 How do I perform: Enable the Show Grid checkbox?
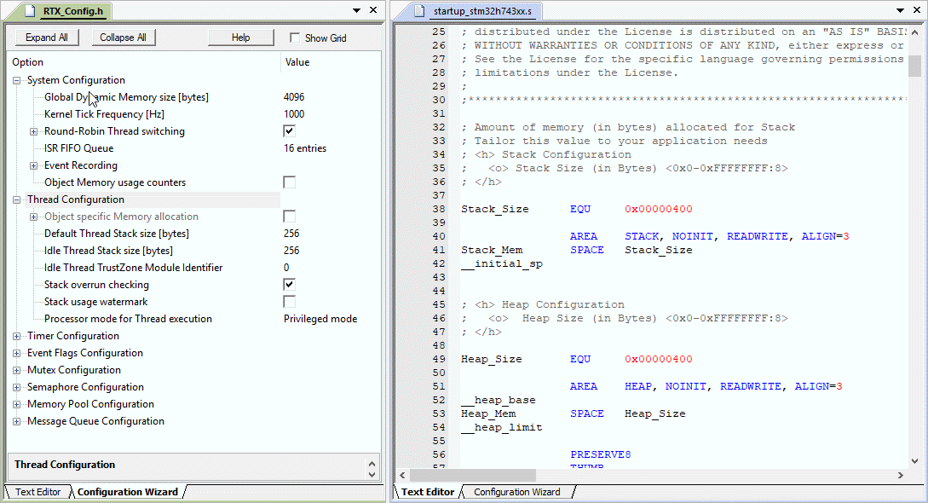295,38
